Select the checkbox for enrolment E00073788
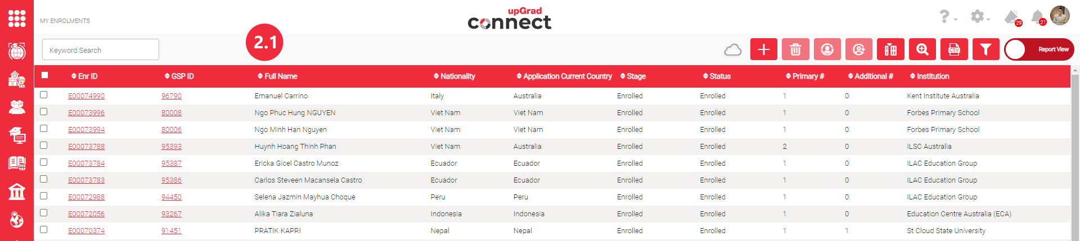The width and height of the screenshot is (1080, 241). point(44,145)
